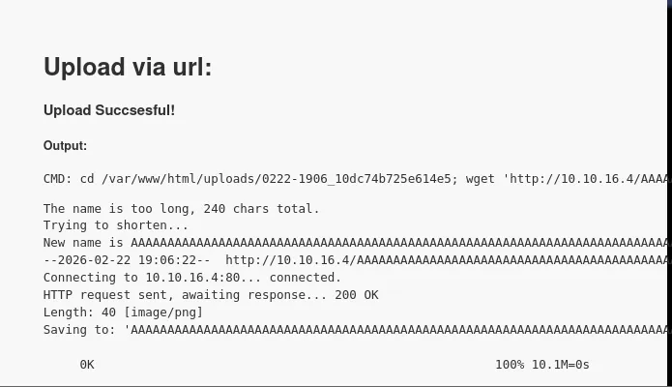Viewport: 672px width, 387px height.
Task: Click the "100% 10.1M=0s" progress result
Action: (541, 365)
